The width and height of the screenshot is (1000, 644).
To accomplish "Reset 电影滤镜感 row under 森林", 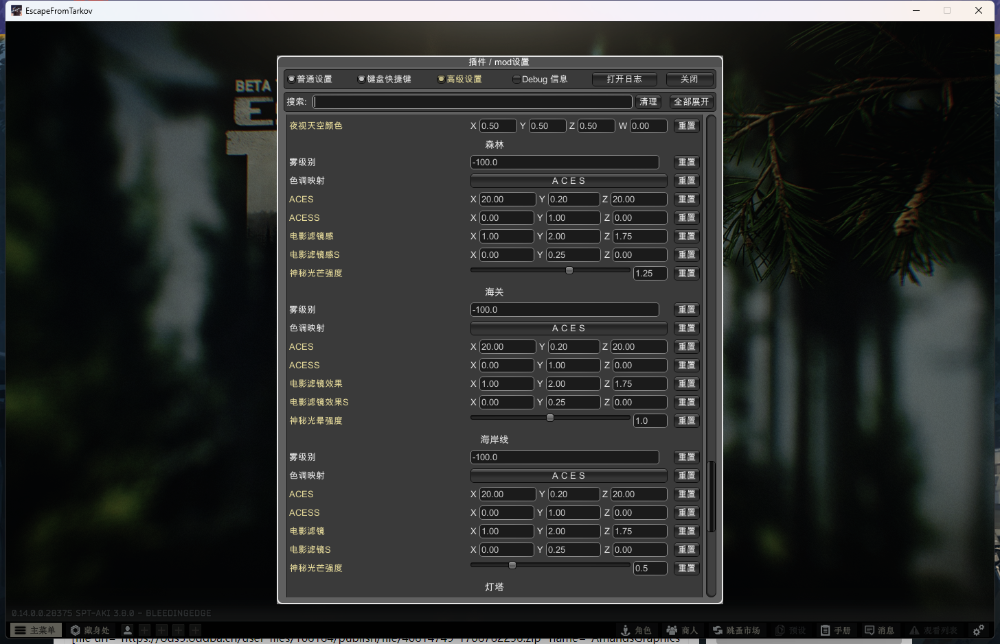I will coord(687,236).
